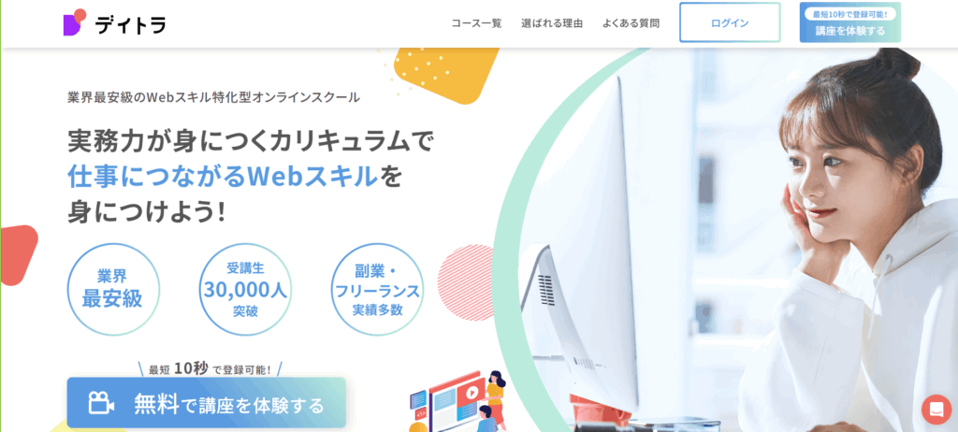Click the 無料で講座を体験する button
Screen dimensions: 958x432
pyautogui.click(x=207, y=403)
